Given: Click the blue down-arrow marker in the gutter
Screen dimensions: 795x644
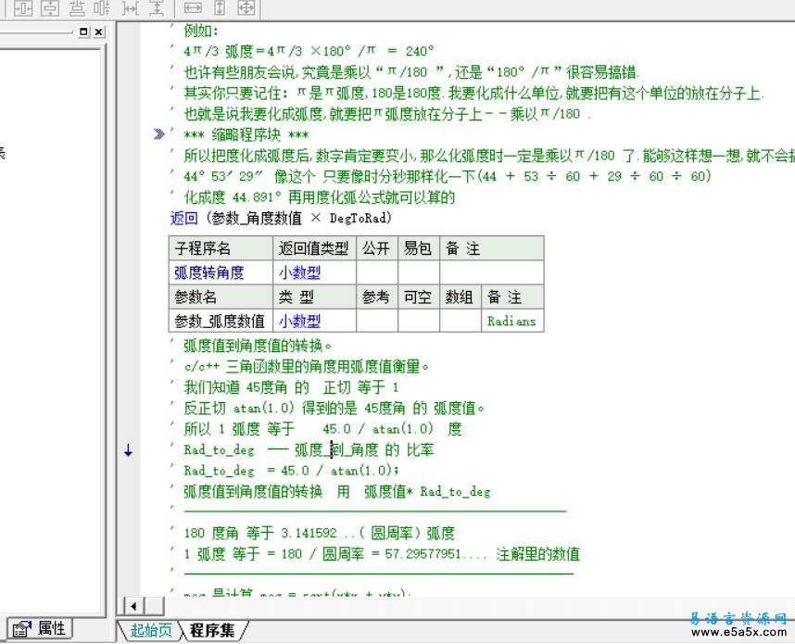Looking at the screenshot, I should [x=128, y=449].
